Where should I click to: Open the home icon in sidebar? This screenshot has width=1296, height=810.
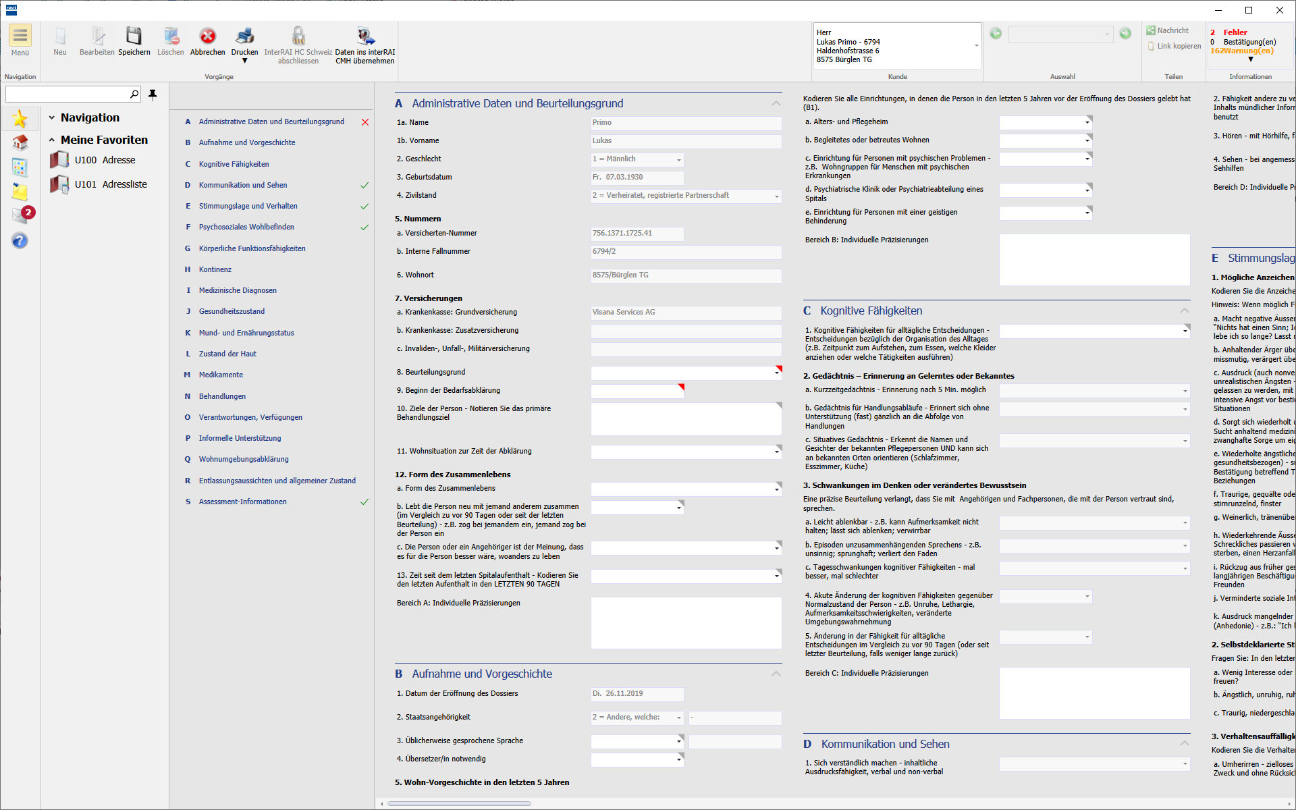tap(20, 142)
